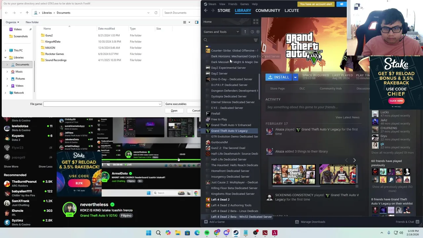
Task: Open the Steam Help menu
Action: click(x=254, y=4)
